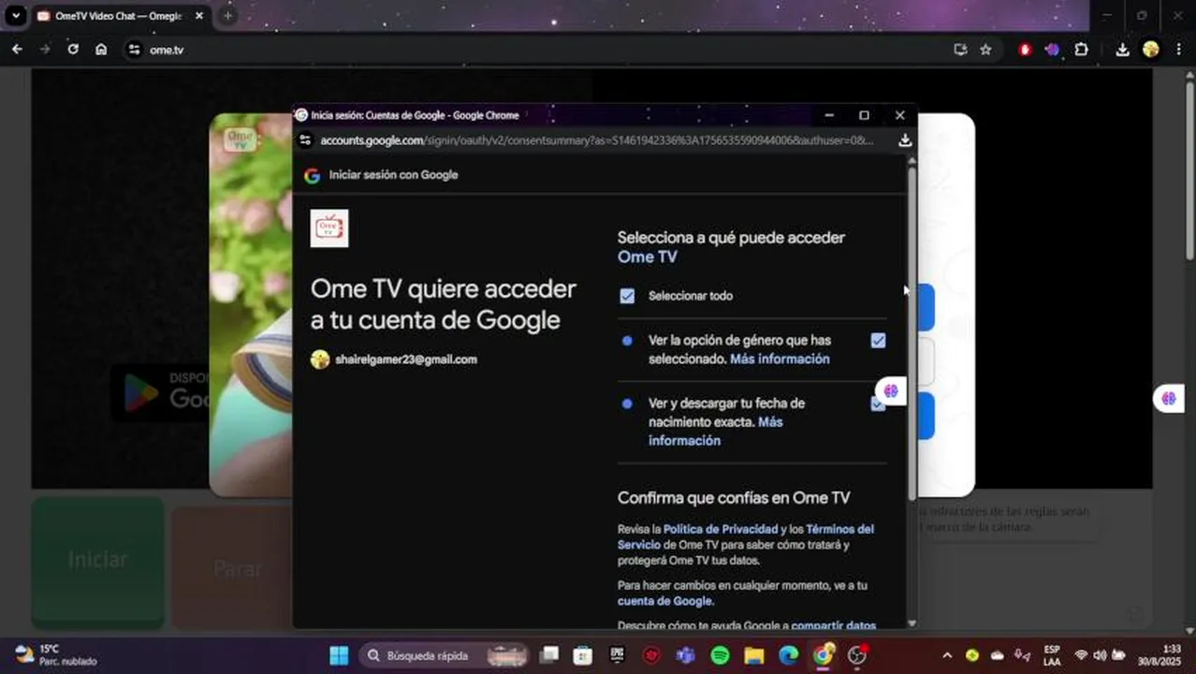Open weather widget showing 15°C

[x=56, y=655]
